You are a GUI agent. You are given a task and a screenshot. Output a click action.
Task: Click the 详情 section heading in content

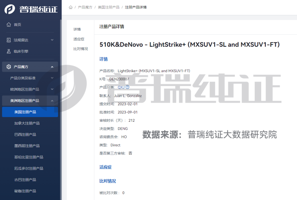(103, 59)
